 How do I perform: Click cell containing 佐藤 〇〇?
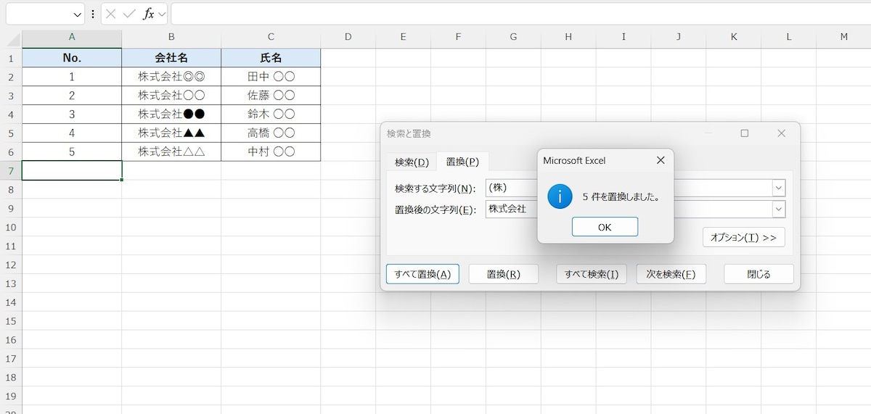(x=271, y=96)
